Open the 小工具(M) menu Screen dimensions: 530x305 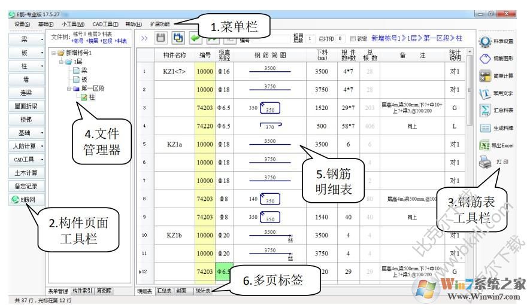tap(73, 25)
